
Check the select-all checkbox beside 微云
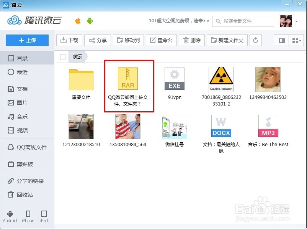(x=63, y=57)
